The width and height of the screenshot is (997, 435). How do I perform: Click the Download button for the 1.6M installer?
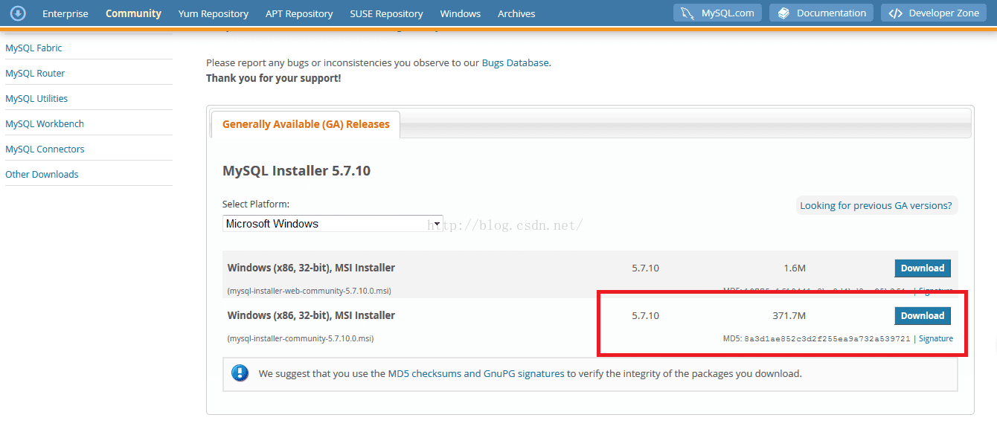click(923, 268)
